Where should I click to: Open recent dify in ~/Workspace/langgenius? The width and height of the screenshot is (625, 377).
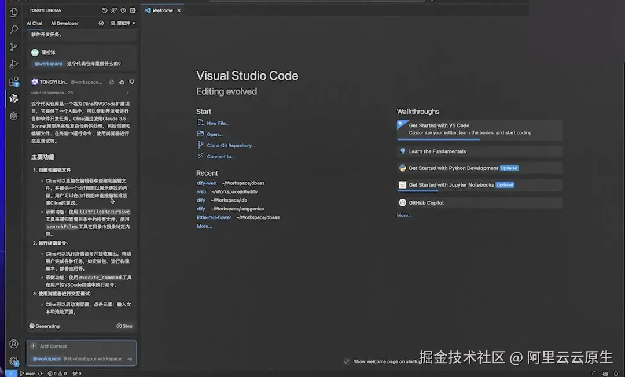[201, 209]
